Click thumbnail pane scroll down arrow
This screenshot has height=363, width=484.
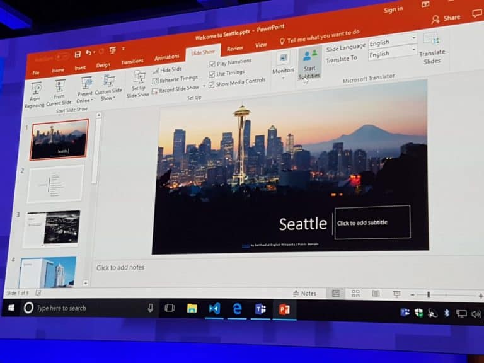click(x=86, y=283)
